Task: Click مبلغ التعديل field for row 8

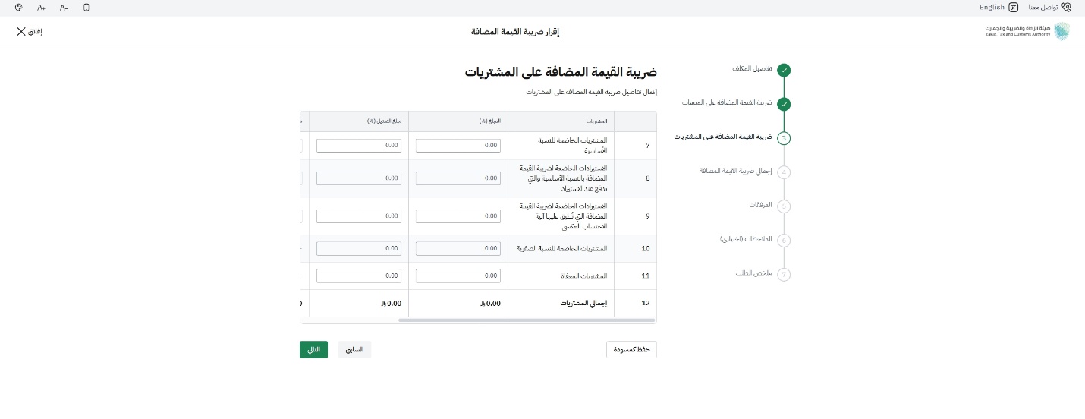Action: [359, 178]
